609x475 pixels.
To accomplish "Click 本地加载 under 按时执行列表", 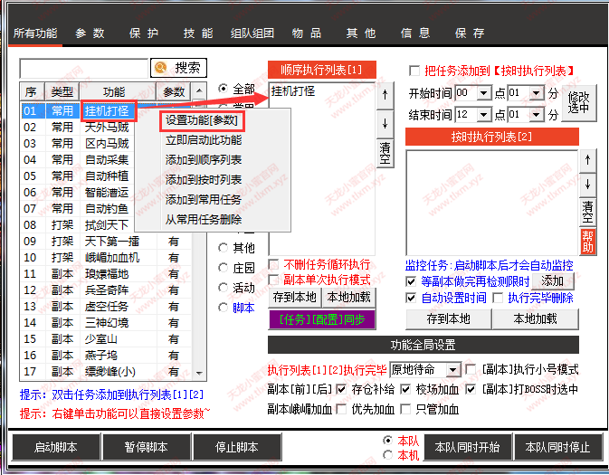I will 535,319.
